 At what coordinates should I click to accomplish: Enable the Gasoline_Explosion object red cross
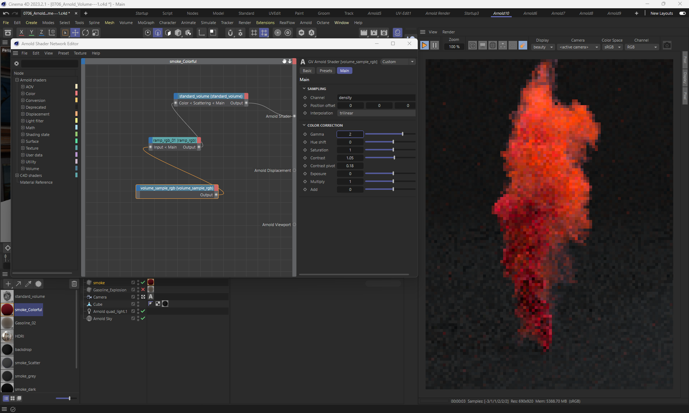(143, 290)
